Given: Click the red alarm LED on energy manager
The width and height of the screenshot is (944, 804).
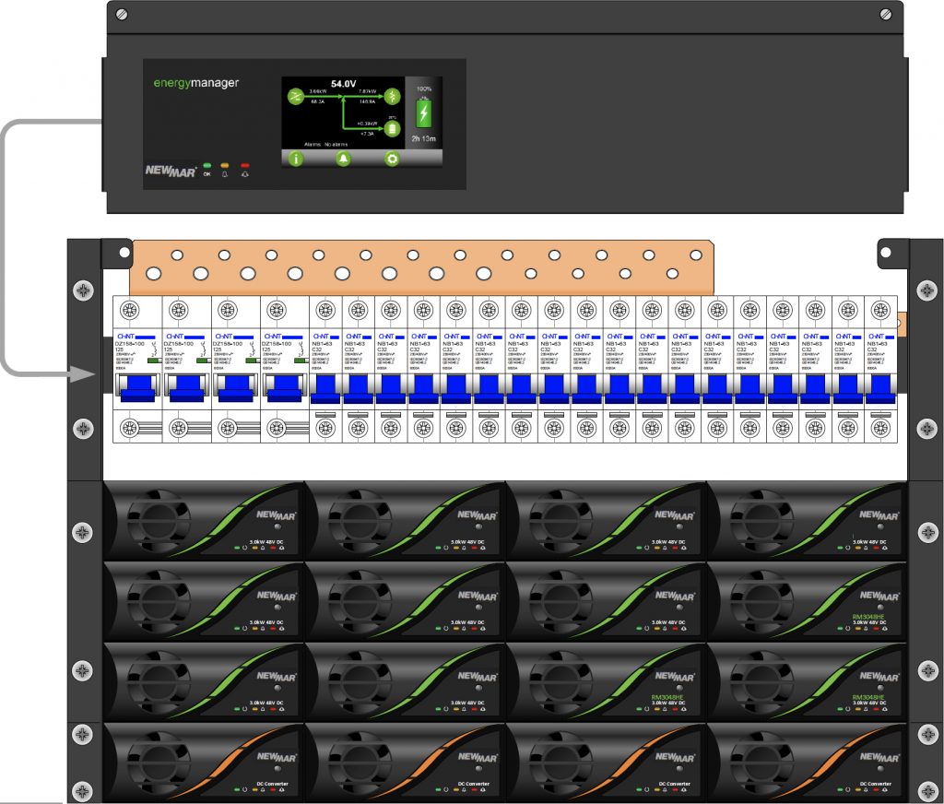Looking at the screenshot, I should click(x=244, y=165).
